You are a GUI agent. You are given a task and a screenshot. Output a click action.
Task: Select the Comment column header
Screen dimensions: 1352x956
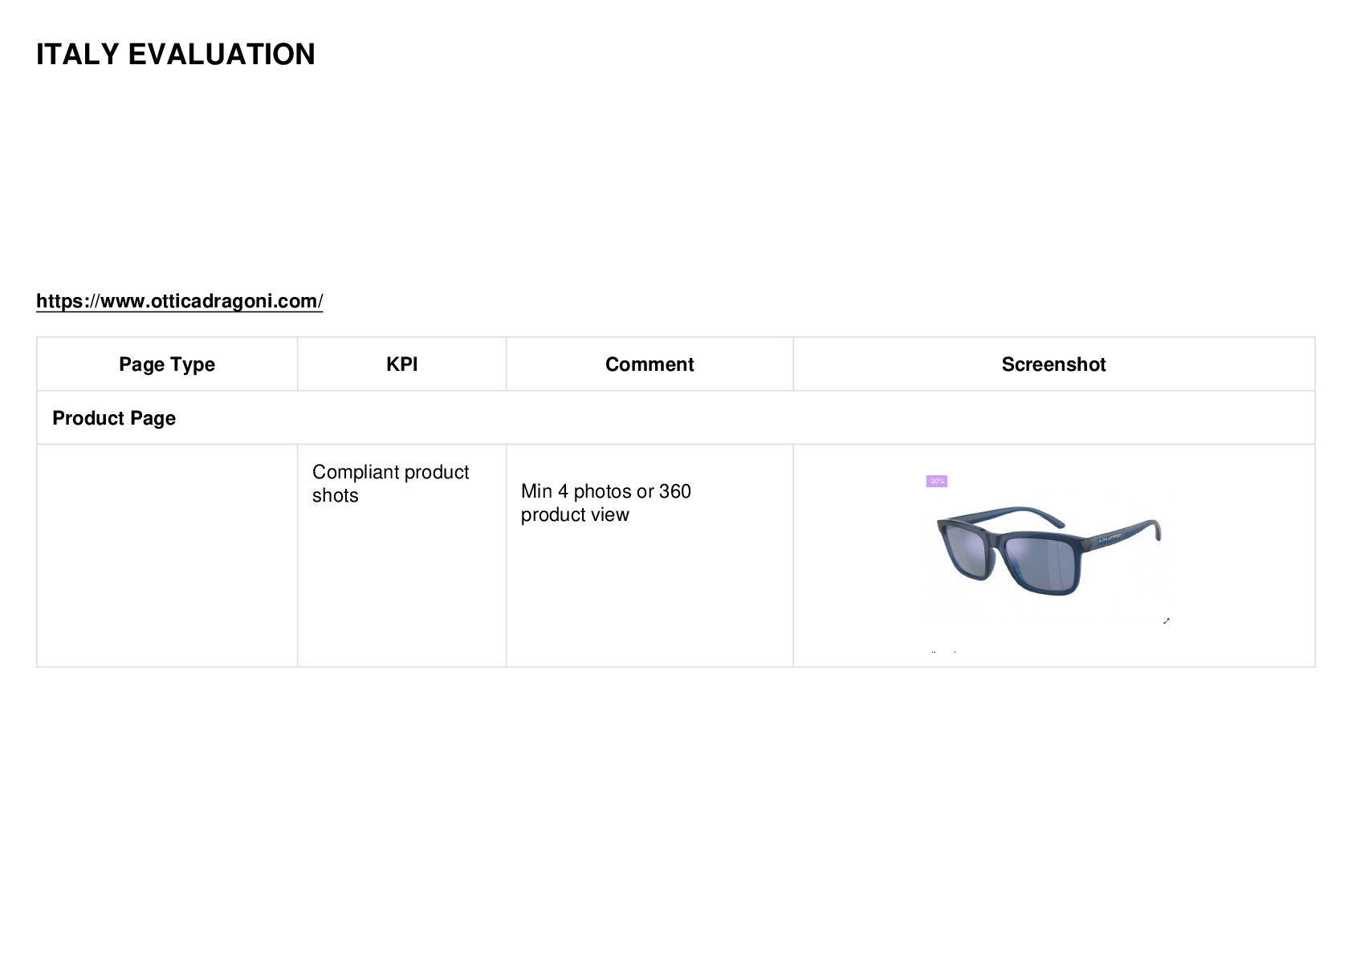(650, 364)
